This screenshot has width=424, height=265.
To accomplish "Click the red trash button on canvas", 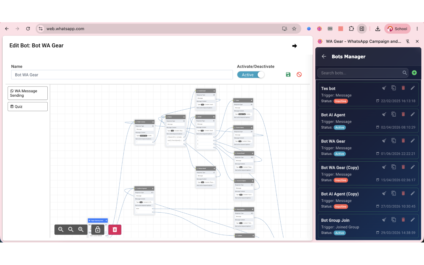I will click(115, 230).
